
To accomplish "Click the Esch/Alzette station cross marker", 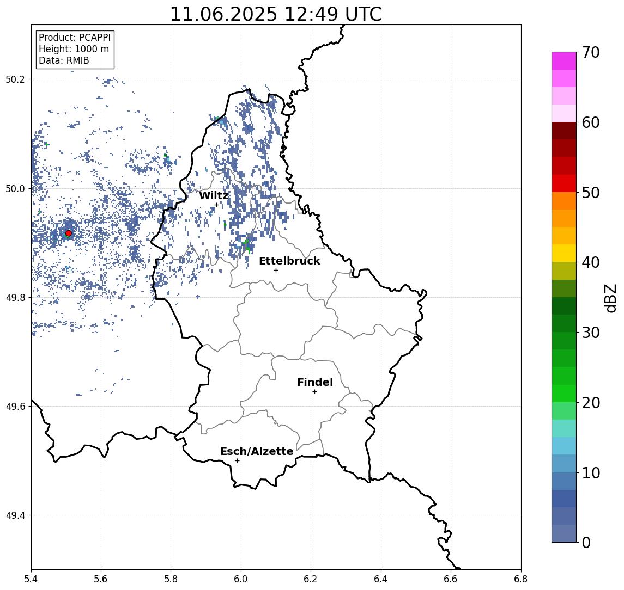I will point(237,461).
